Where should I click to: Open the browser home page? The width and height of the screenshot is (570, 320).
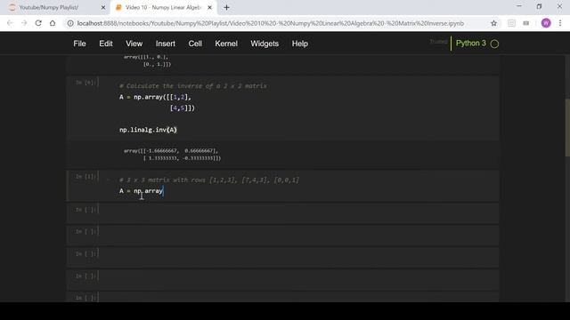tap(53, 23)
